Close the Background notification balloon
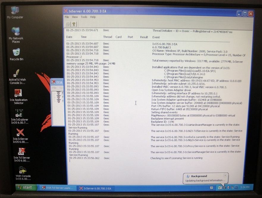262x198 pixels. click(225, 175)
